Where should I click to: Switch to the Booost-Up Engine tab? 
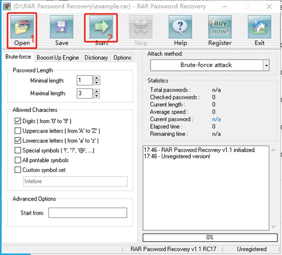[58, 58]
